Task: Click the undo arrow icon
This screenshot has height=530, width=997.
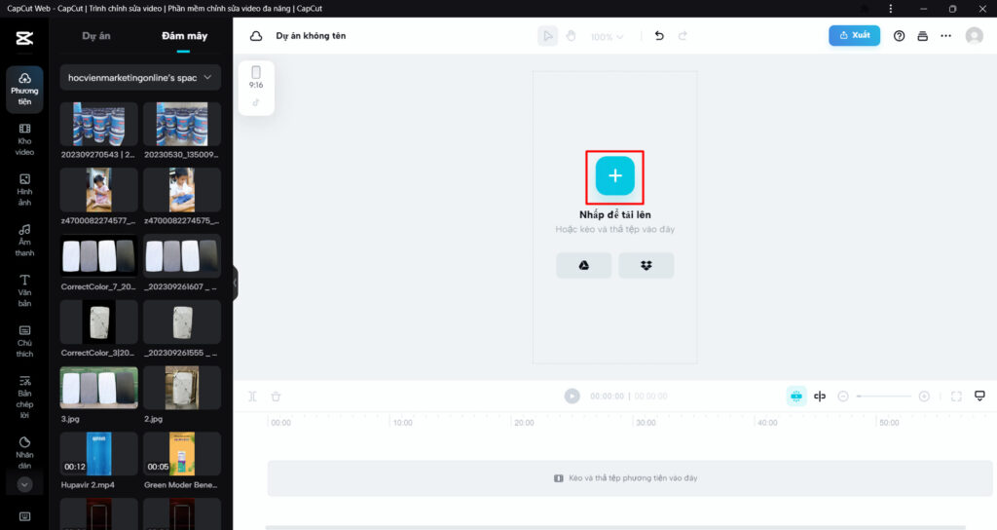Action: 659,36
